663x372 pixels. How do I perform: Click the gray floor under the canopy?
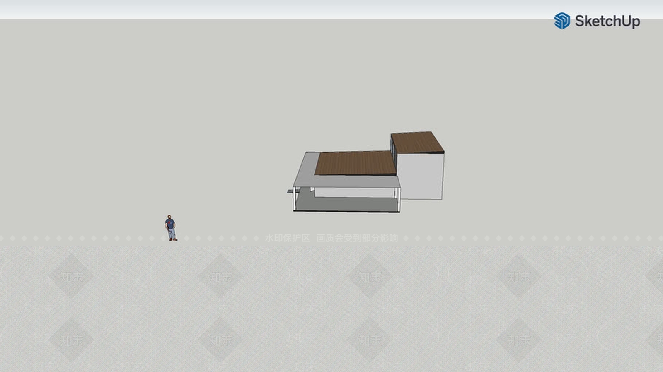[x=347, y=204]
